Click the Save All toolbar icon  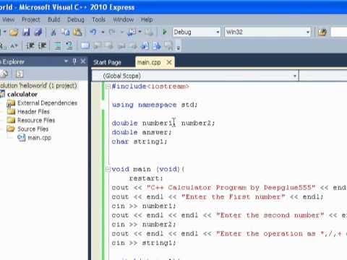click(38, 32)
